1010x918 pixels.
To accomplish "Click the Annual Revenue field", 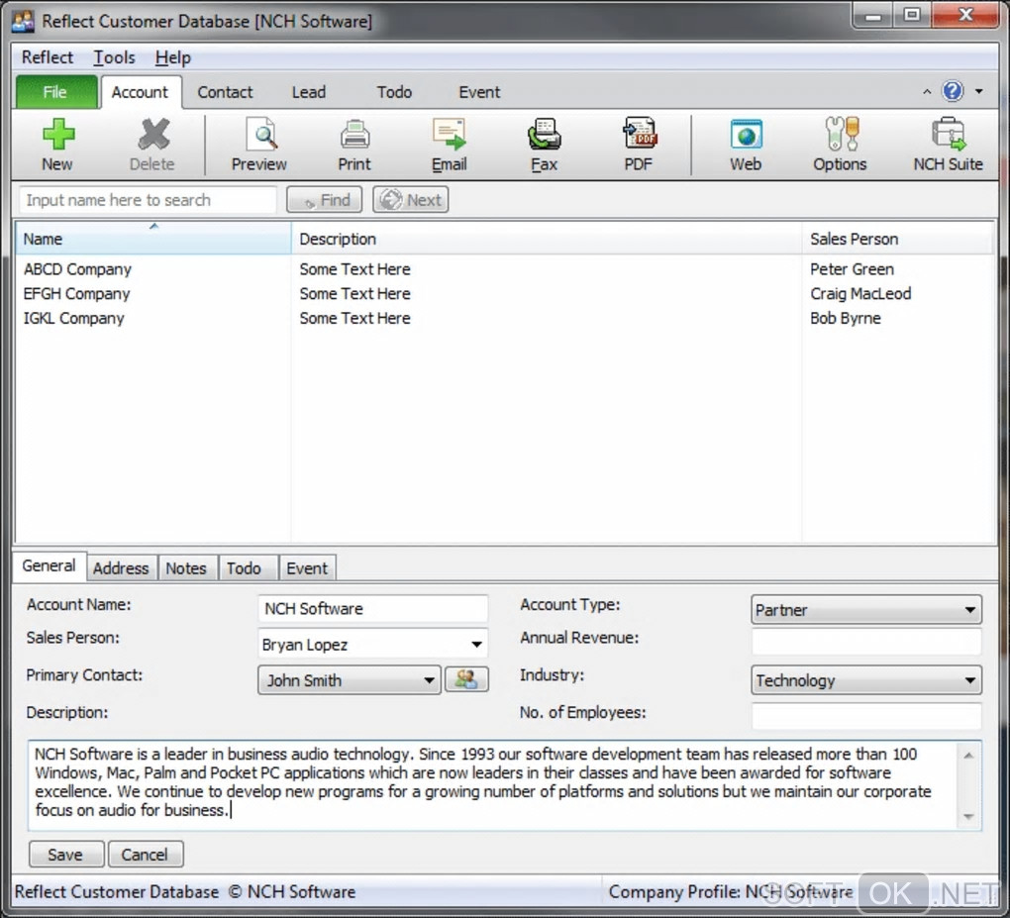I will click(x=866, y=642).
